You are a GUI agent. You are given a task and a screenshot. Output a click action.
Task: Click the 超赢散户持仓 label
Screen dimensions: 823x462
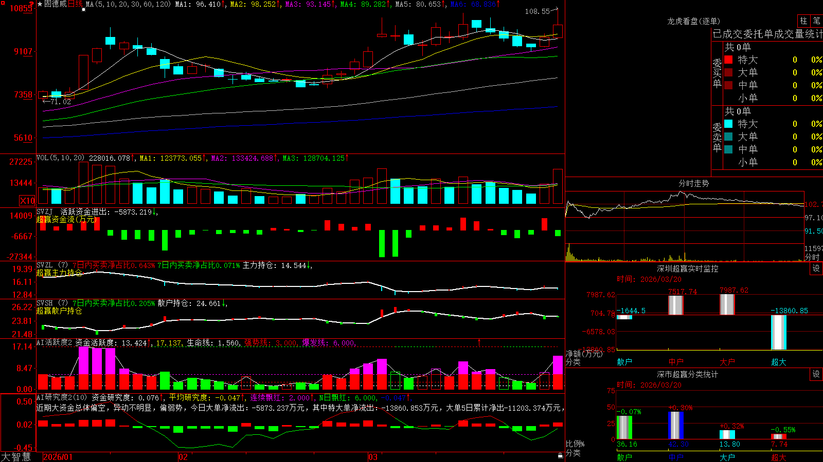pyautogui.click(x=59, y=311)
